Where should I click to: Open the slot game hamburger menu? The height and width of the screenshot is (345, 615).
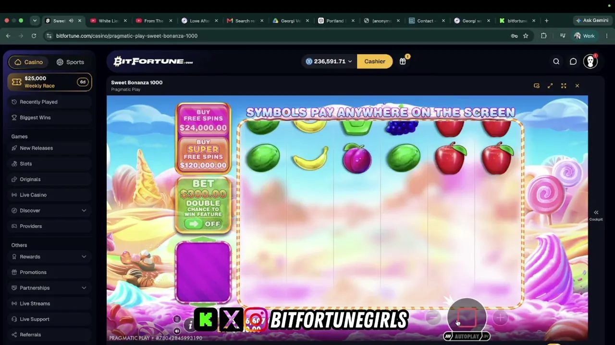click(x=177, y=319)
